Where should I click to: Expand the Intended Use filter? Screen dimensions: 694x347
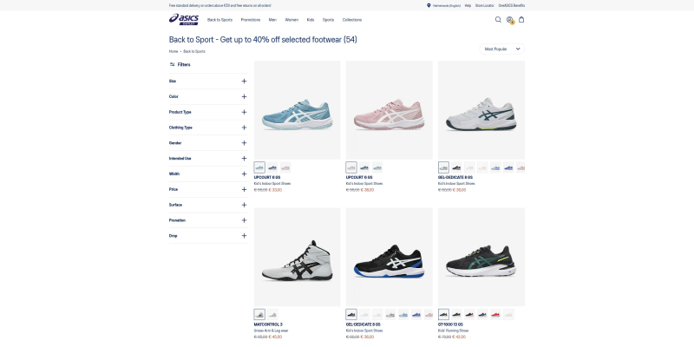coord(208,159)
